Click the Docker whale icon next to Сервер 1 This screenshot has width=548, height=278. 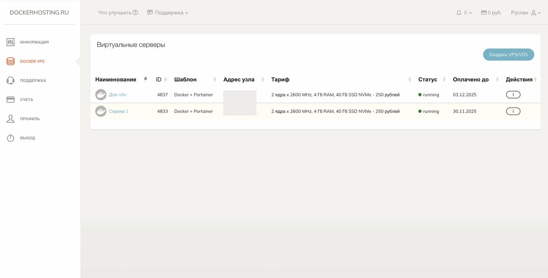[x=101, y=111]
